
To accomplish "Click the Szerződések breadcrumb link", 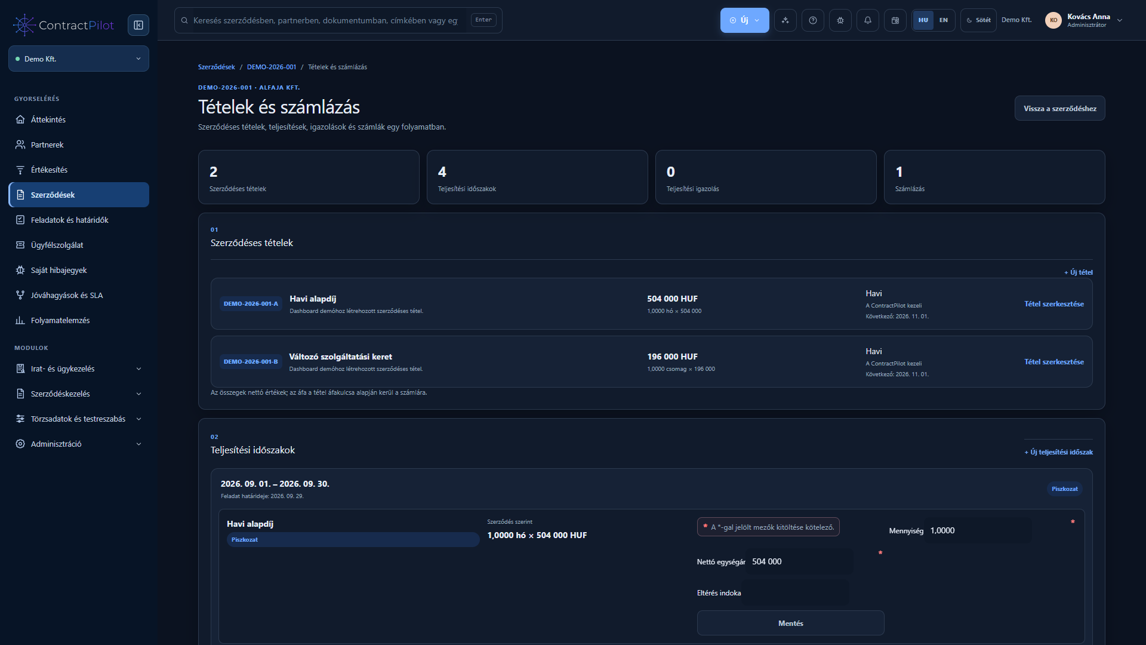I will point(217,67).
